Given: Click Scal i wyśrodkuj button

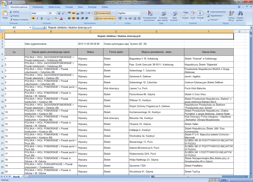Looking at the screenshot, I should pos(104,18).
